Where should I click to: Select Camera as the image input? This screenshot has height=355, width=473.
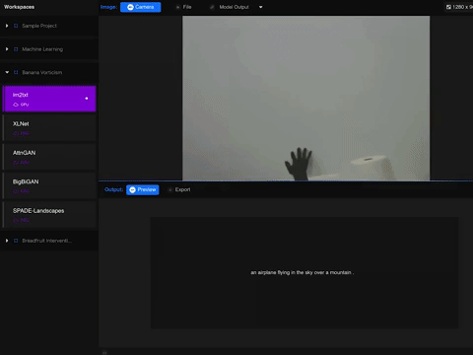tap(141, 7)
